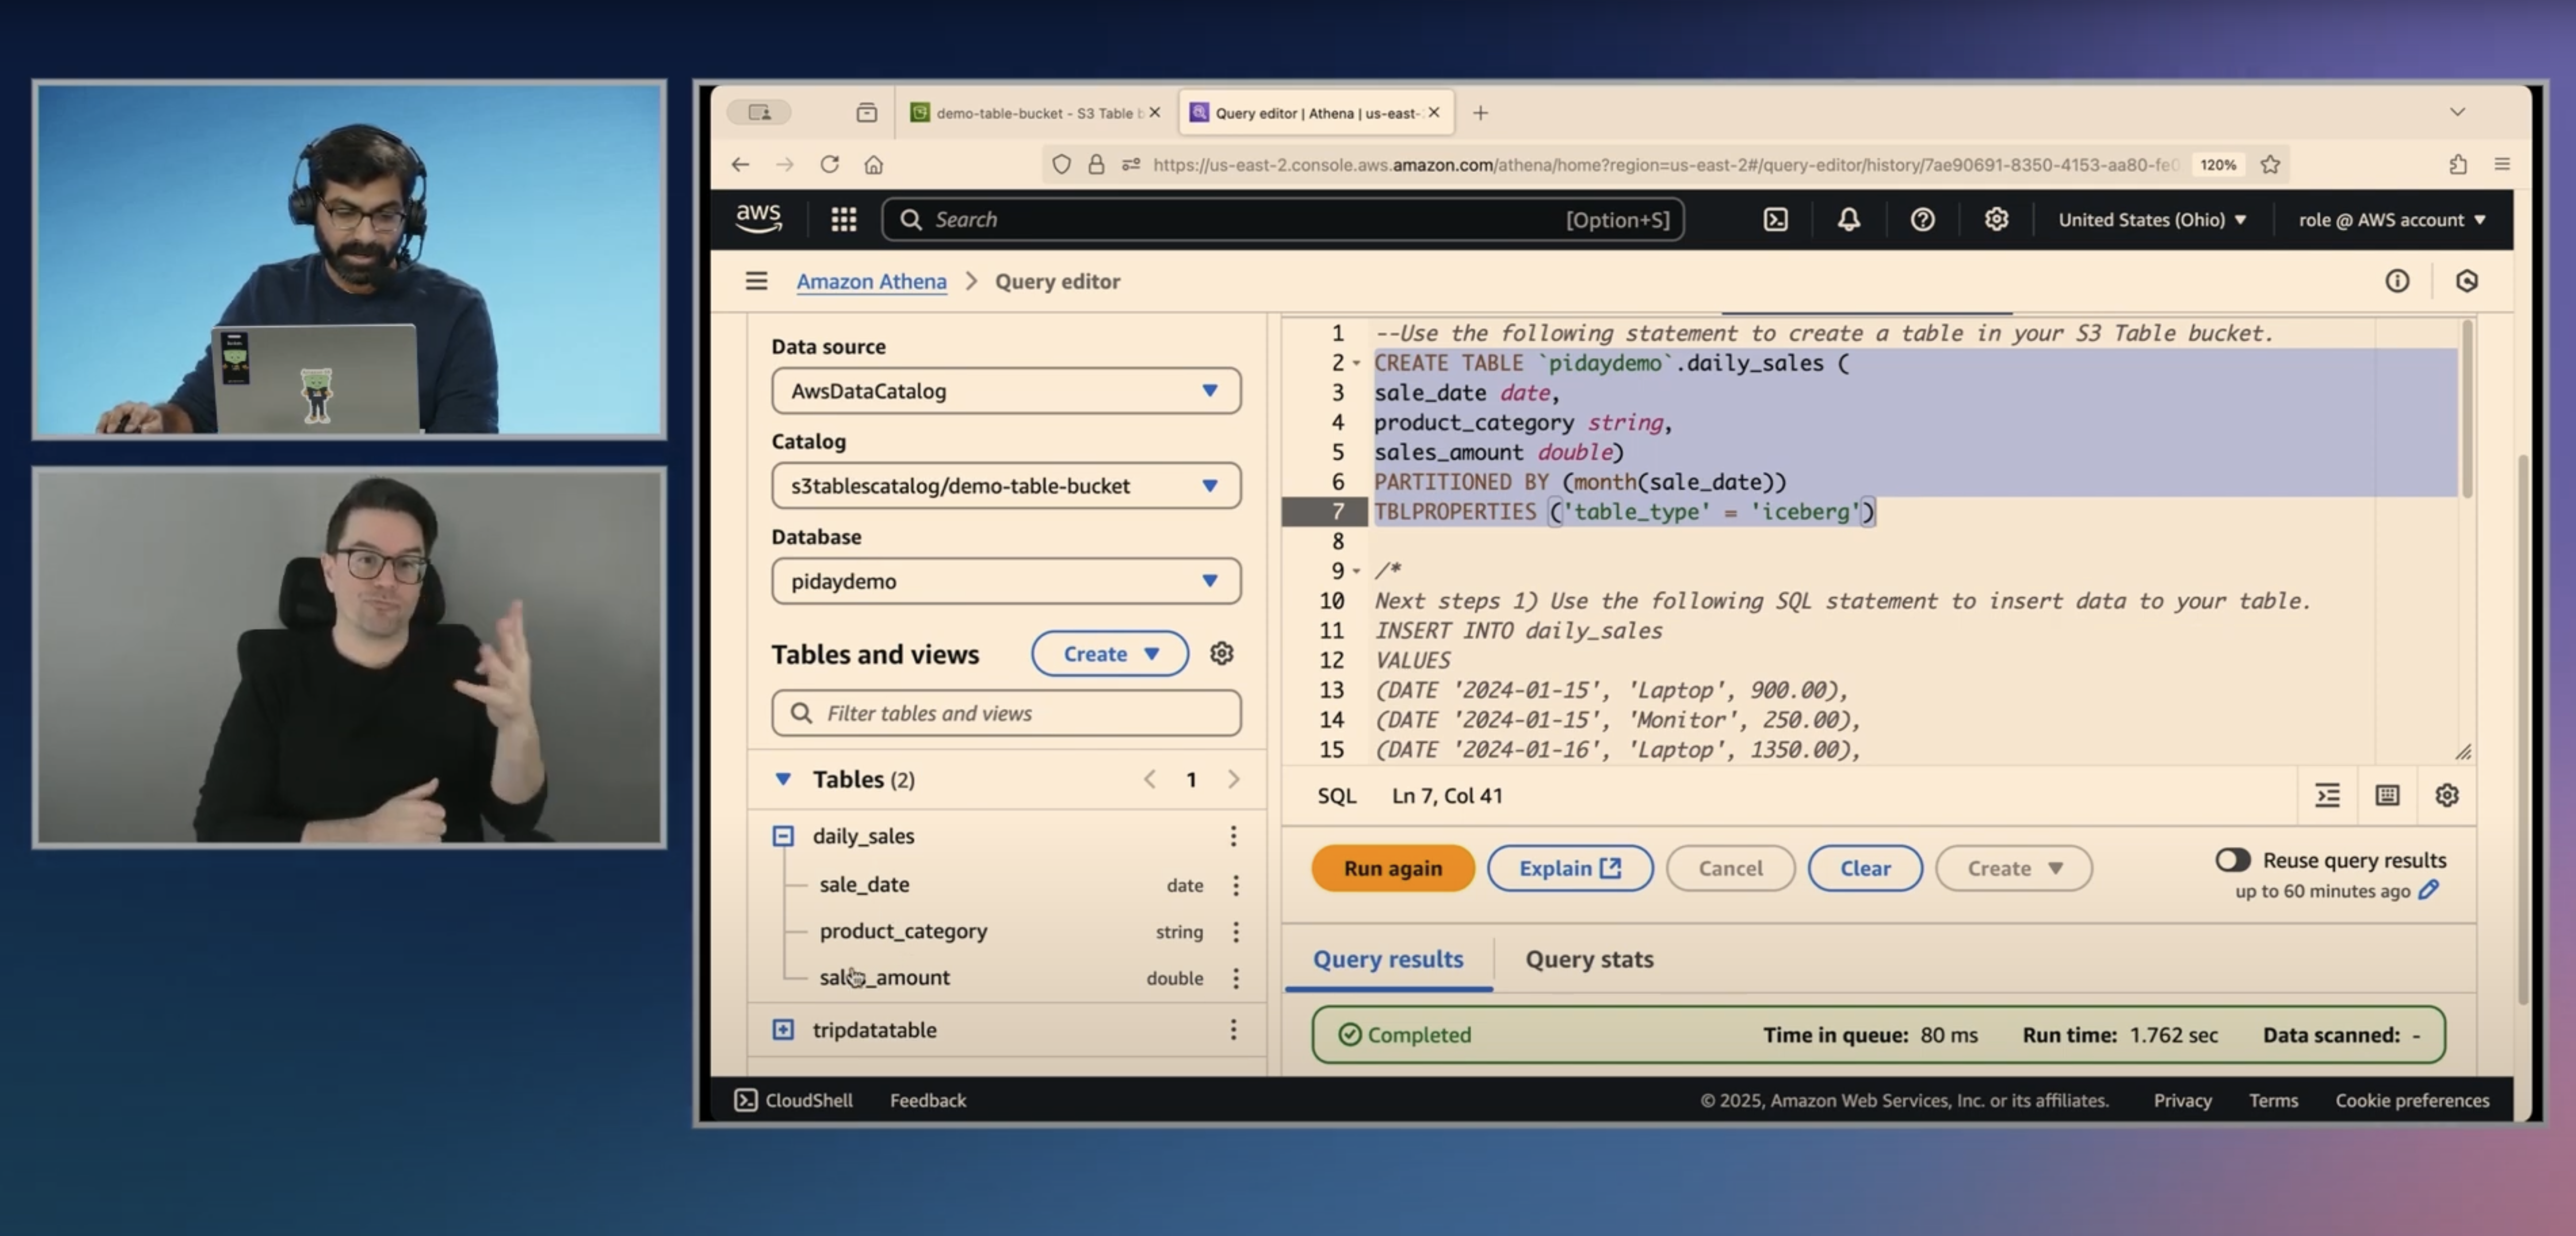Click the notifications bell icon
This screenshot has width=2576, height=1236.
tap(1848, 219)
